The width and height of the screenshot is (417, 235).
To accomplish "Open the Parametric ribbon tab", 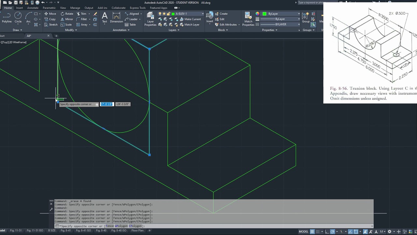I will click(x=49, y=8).
